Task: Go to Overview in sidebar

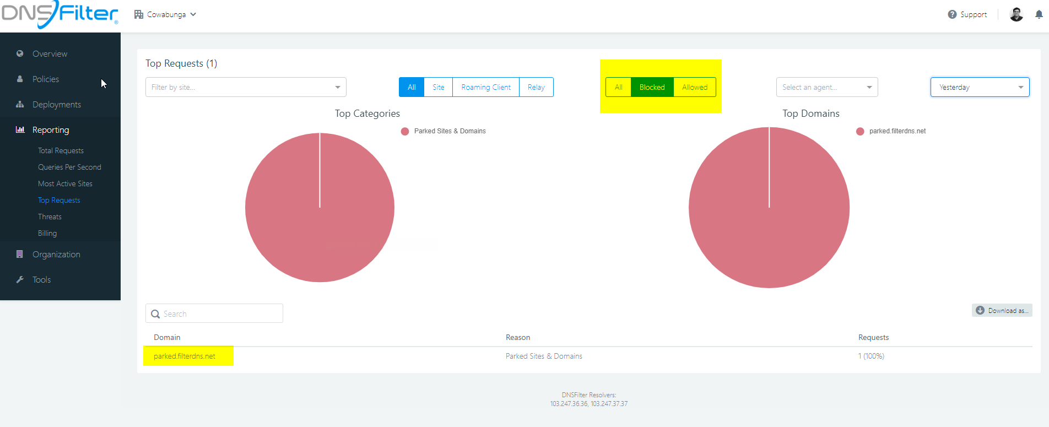Action: pyautogui.click(x=50, y=54)
